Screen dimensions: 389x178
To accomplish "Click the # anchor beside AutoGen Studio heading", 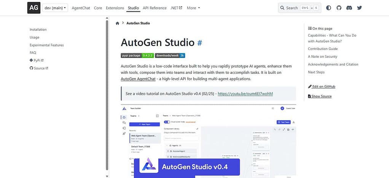I will pyautogui.click(x=199, y=43).
